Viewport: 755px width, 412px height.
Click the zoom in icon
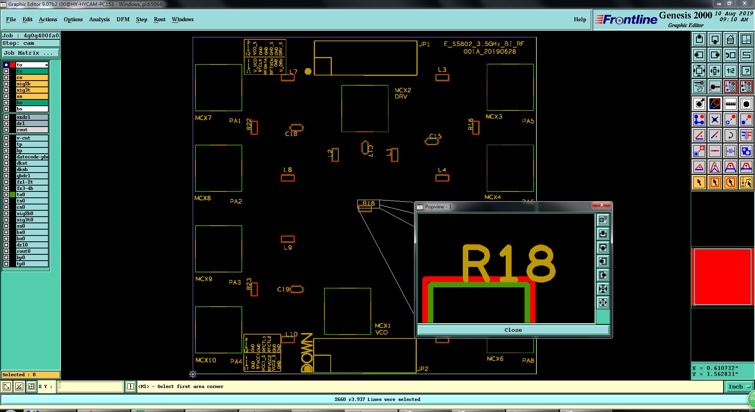coord(699,71)
